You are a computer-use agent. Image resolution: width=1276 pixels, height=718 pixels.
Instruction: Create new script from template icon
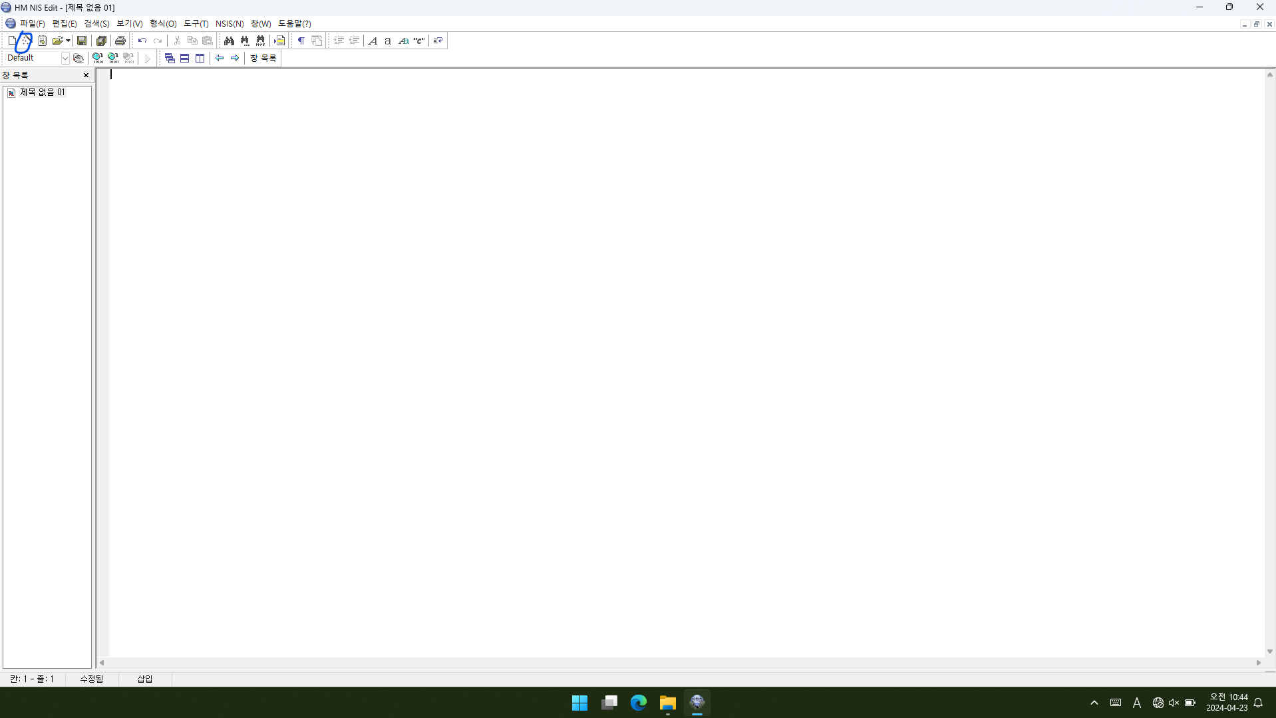[42, 41]
